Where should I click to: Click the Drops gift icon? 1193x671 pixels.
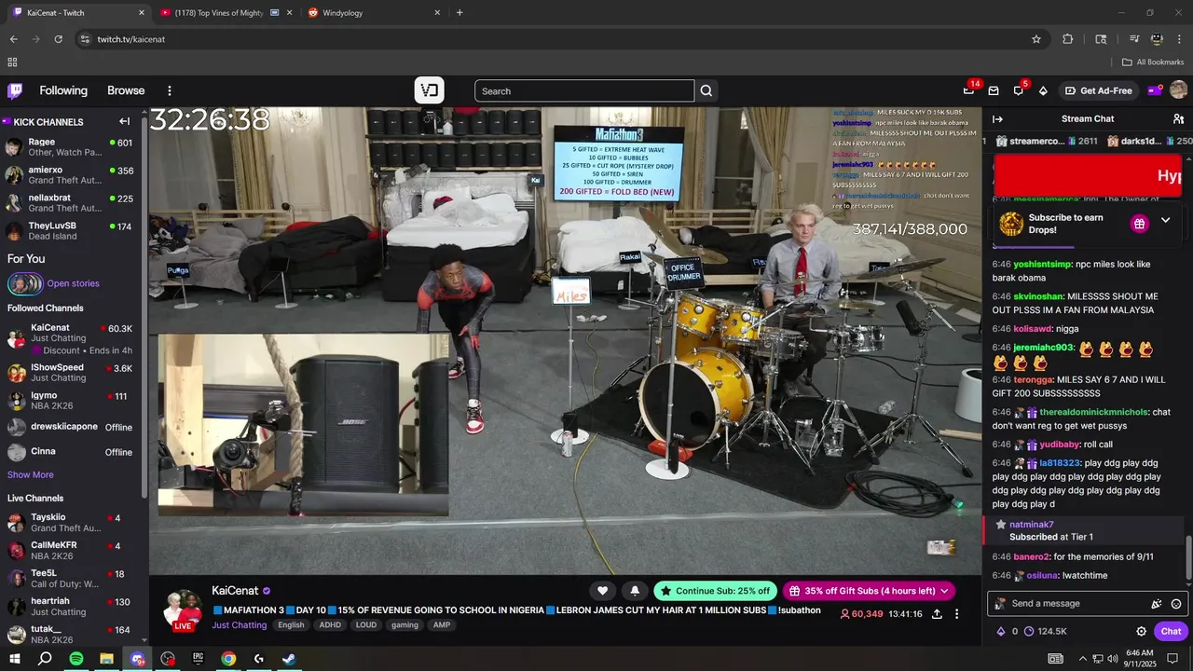[x=1139, y=224]
